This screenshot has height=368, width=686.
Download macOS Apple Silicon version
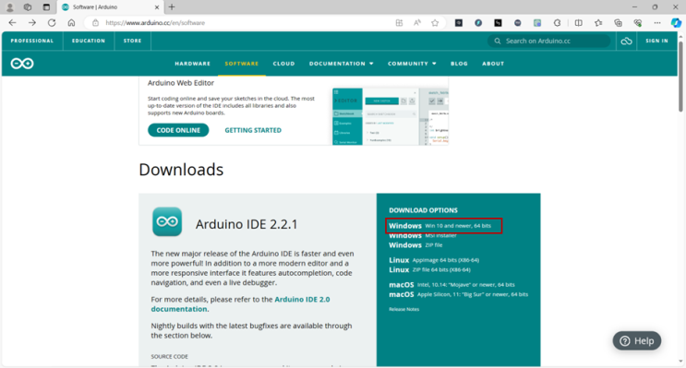click(458, 294)
